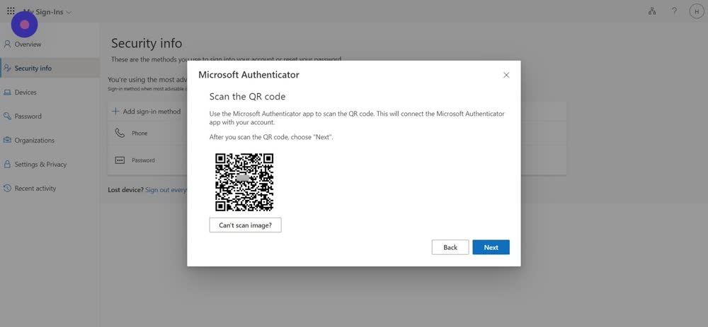Open Recent activity in the sidebar

tap(50, 189)
